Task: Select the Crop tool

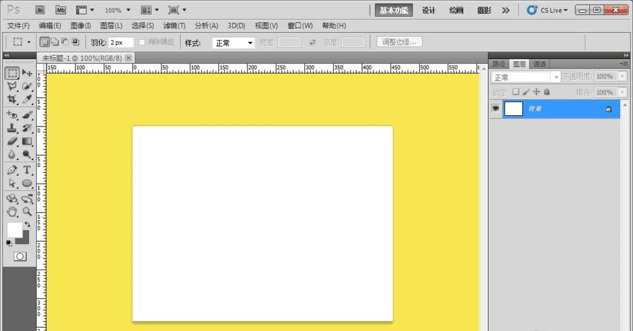Action: 12,99
